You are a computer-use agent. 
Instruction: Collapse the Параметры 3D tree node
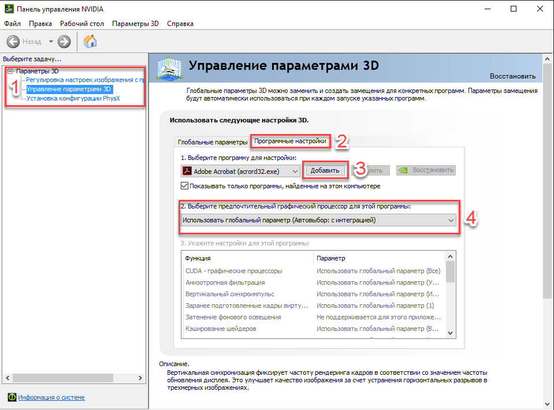pos(10,71)
